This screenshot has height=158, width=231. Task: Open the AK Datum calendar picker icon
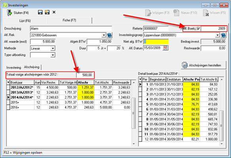(x=165, y=48)
